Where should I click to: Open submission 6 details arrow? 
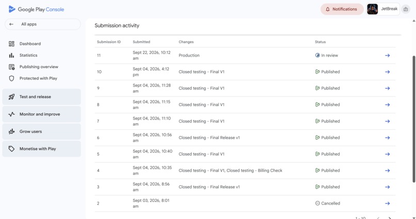pyautogui.click(x=387, y=138)
